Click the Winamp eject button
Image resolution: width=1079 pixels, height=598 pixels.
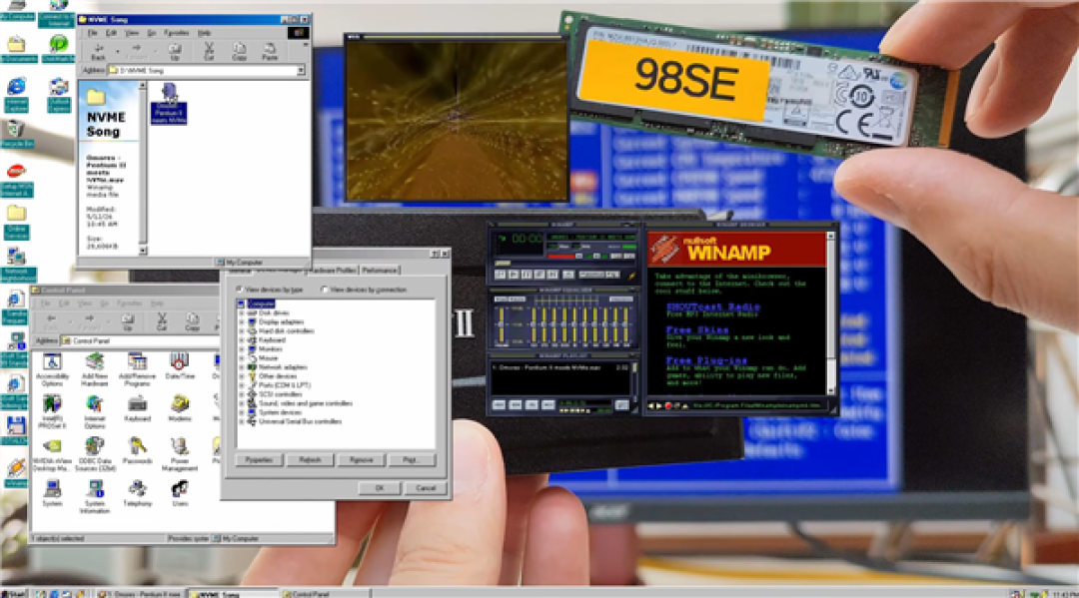(x=568, y=275)
